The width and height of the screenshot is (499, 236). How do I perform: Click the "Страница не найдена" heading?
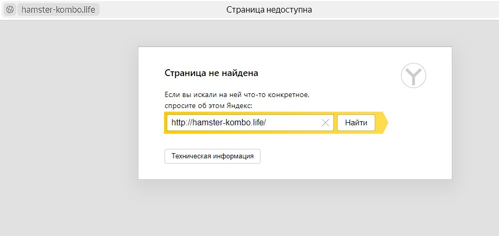(211, 73)
